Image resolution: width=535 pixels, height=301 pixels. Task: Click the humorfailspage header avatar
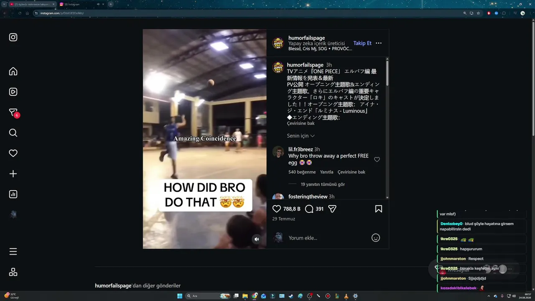[x=278, y=43]
